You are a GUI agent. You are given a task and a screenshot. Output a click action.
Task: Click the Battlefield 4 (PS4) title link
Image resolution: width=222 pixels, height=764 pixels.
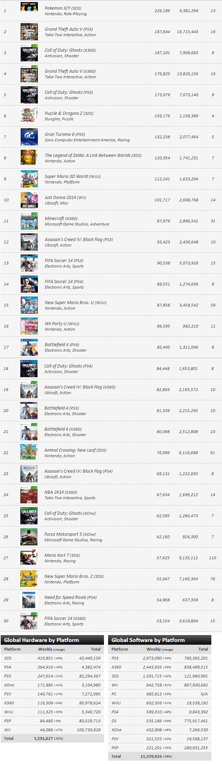click(62, 345)
